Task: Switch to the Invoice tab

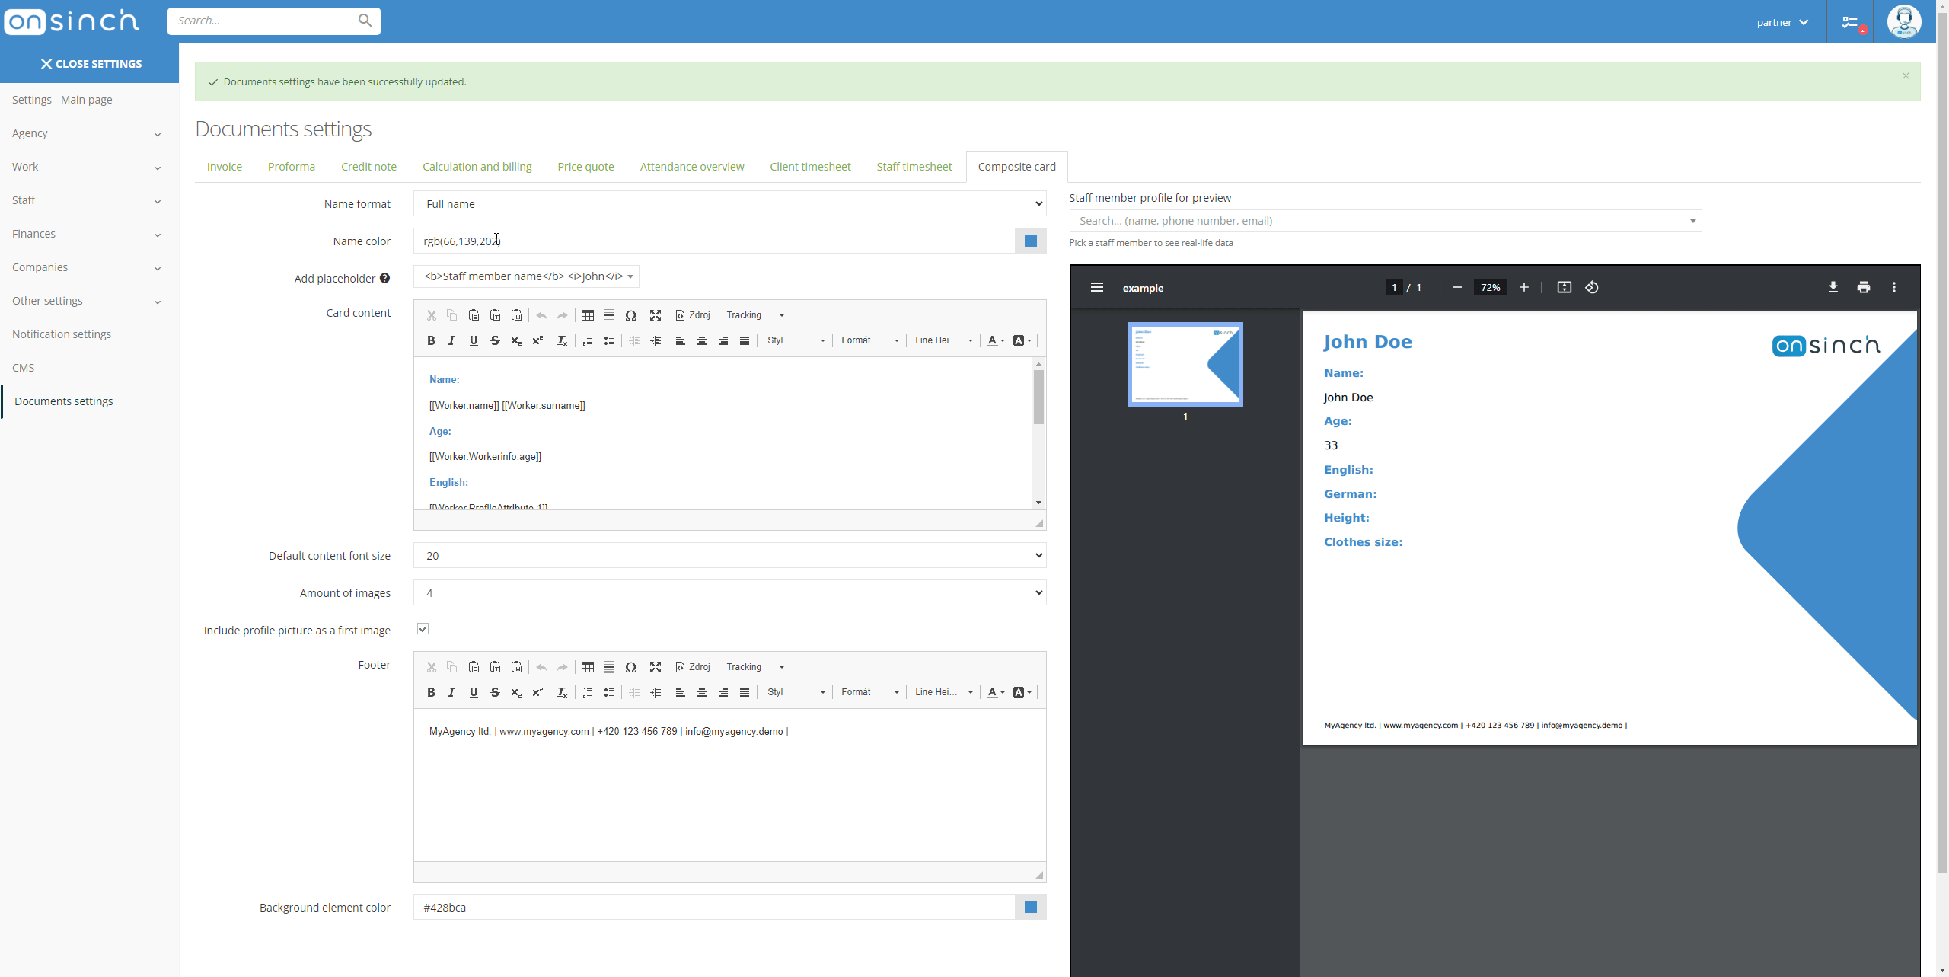Action: [x=224, y=167]
